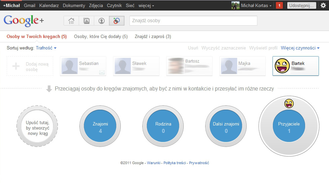The width and height of the screenshot is (329, 183).
Task: Select the Circles icon in toolbar
Action: pos(117,21)
